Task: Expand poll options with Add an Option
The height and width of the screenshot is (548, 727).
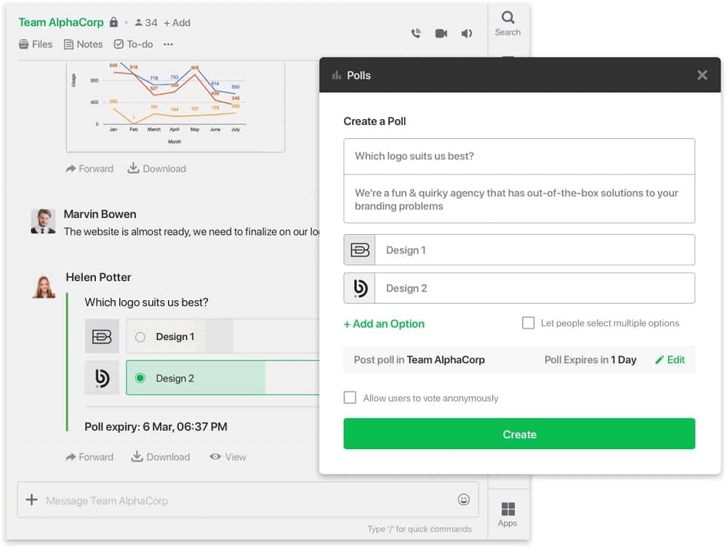Action: click(384, 323)
